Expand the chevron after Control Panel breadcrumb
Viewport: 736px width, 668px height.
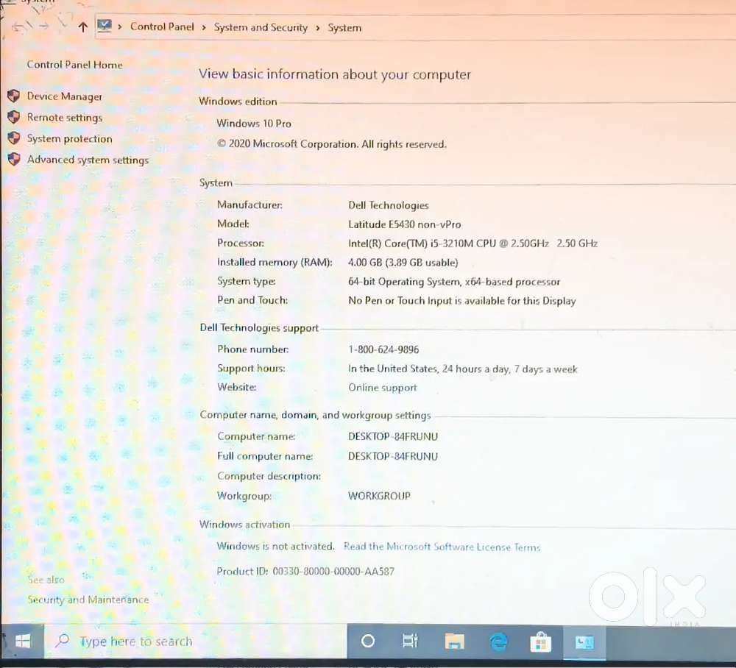204,28
